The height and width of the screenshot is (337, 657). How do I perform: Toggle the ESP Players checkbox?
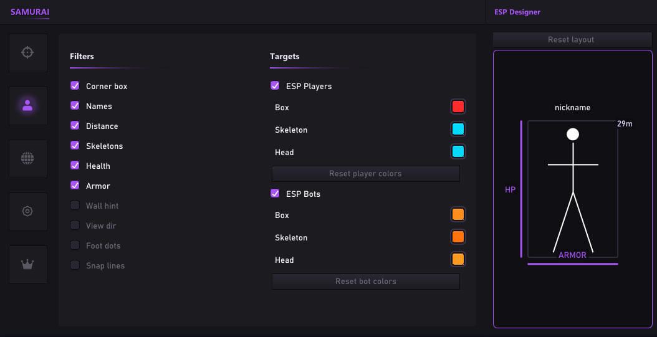point(275,86)
